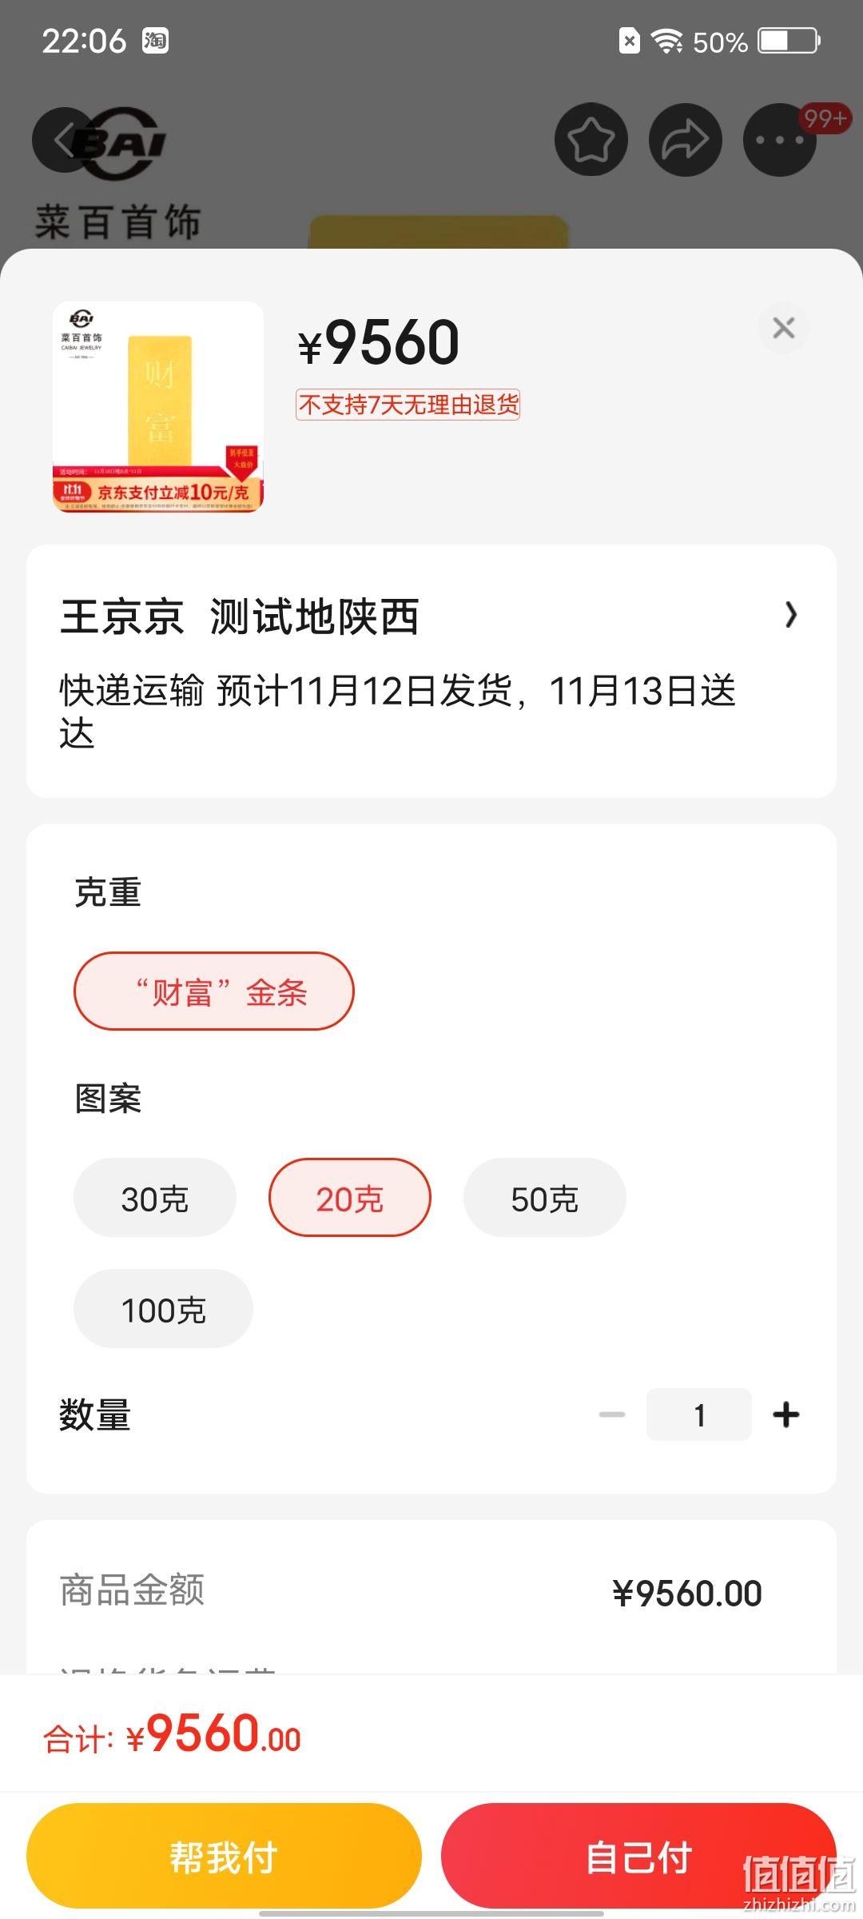Increase quantity with plus icon

pyautogui.click(x=786, y=1414)
